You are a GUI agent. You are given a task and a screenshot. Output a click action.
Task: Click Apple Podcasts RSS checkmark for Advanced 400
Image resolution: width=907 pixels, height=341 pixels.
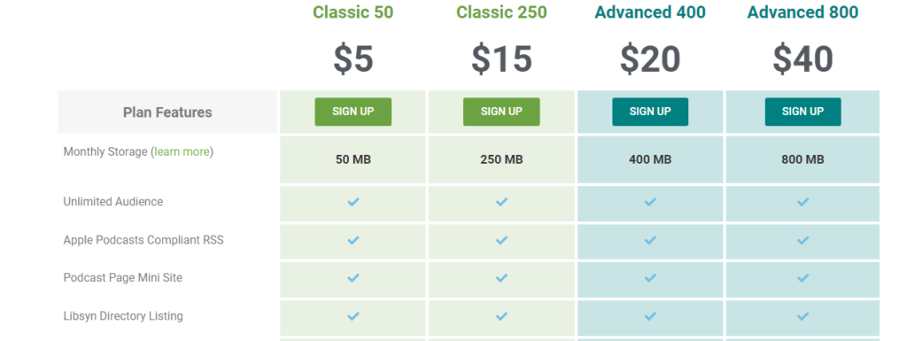coord(650,240)
